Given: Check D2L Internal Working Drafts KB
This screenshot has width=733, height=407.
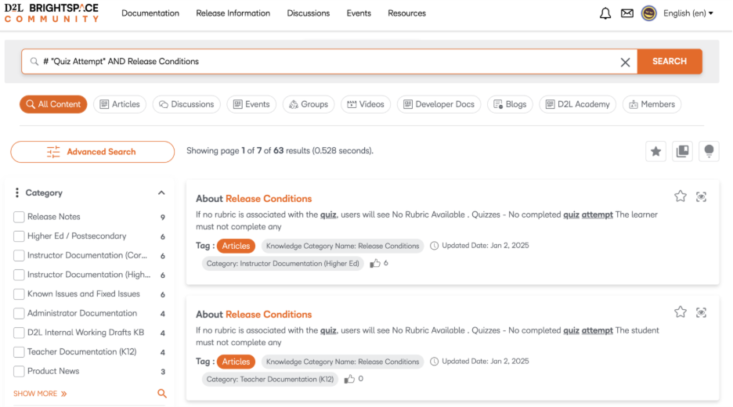Looking at the screenshot, I should (19, 333).
